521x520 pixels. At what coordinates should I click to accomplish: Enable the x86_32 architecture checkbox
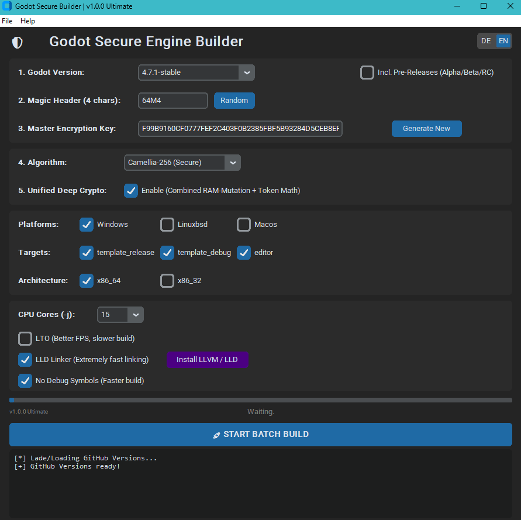point(167,281)
